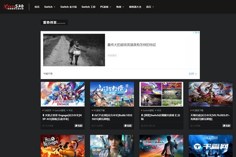Open the 模拟器大全 menu item
236x157 pixels.
(x=135, y=7)
